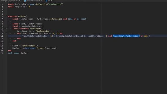Image resolution: width=167 pixels, height=94 pixels.
Task: Click the end keyword on line 20
Action: click(10, 51)
